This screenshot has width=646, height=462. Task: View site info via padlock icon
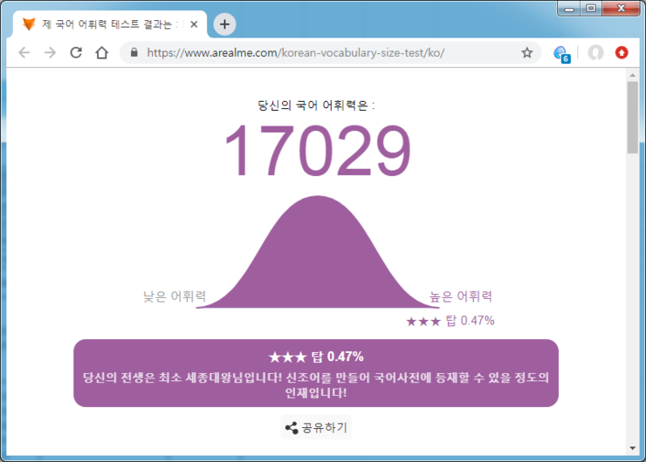coord(134,52)
